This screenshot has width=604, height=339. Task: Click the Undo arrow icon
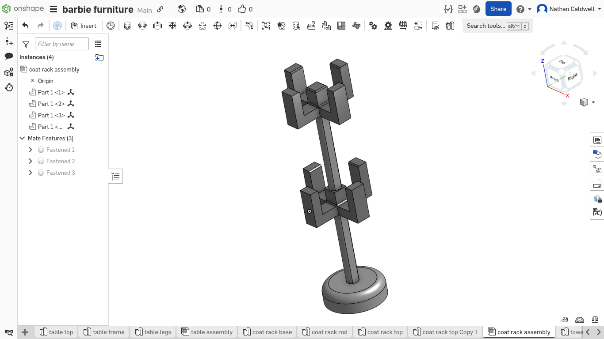[25, 26]
